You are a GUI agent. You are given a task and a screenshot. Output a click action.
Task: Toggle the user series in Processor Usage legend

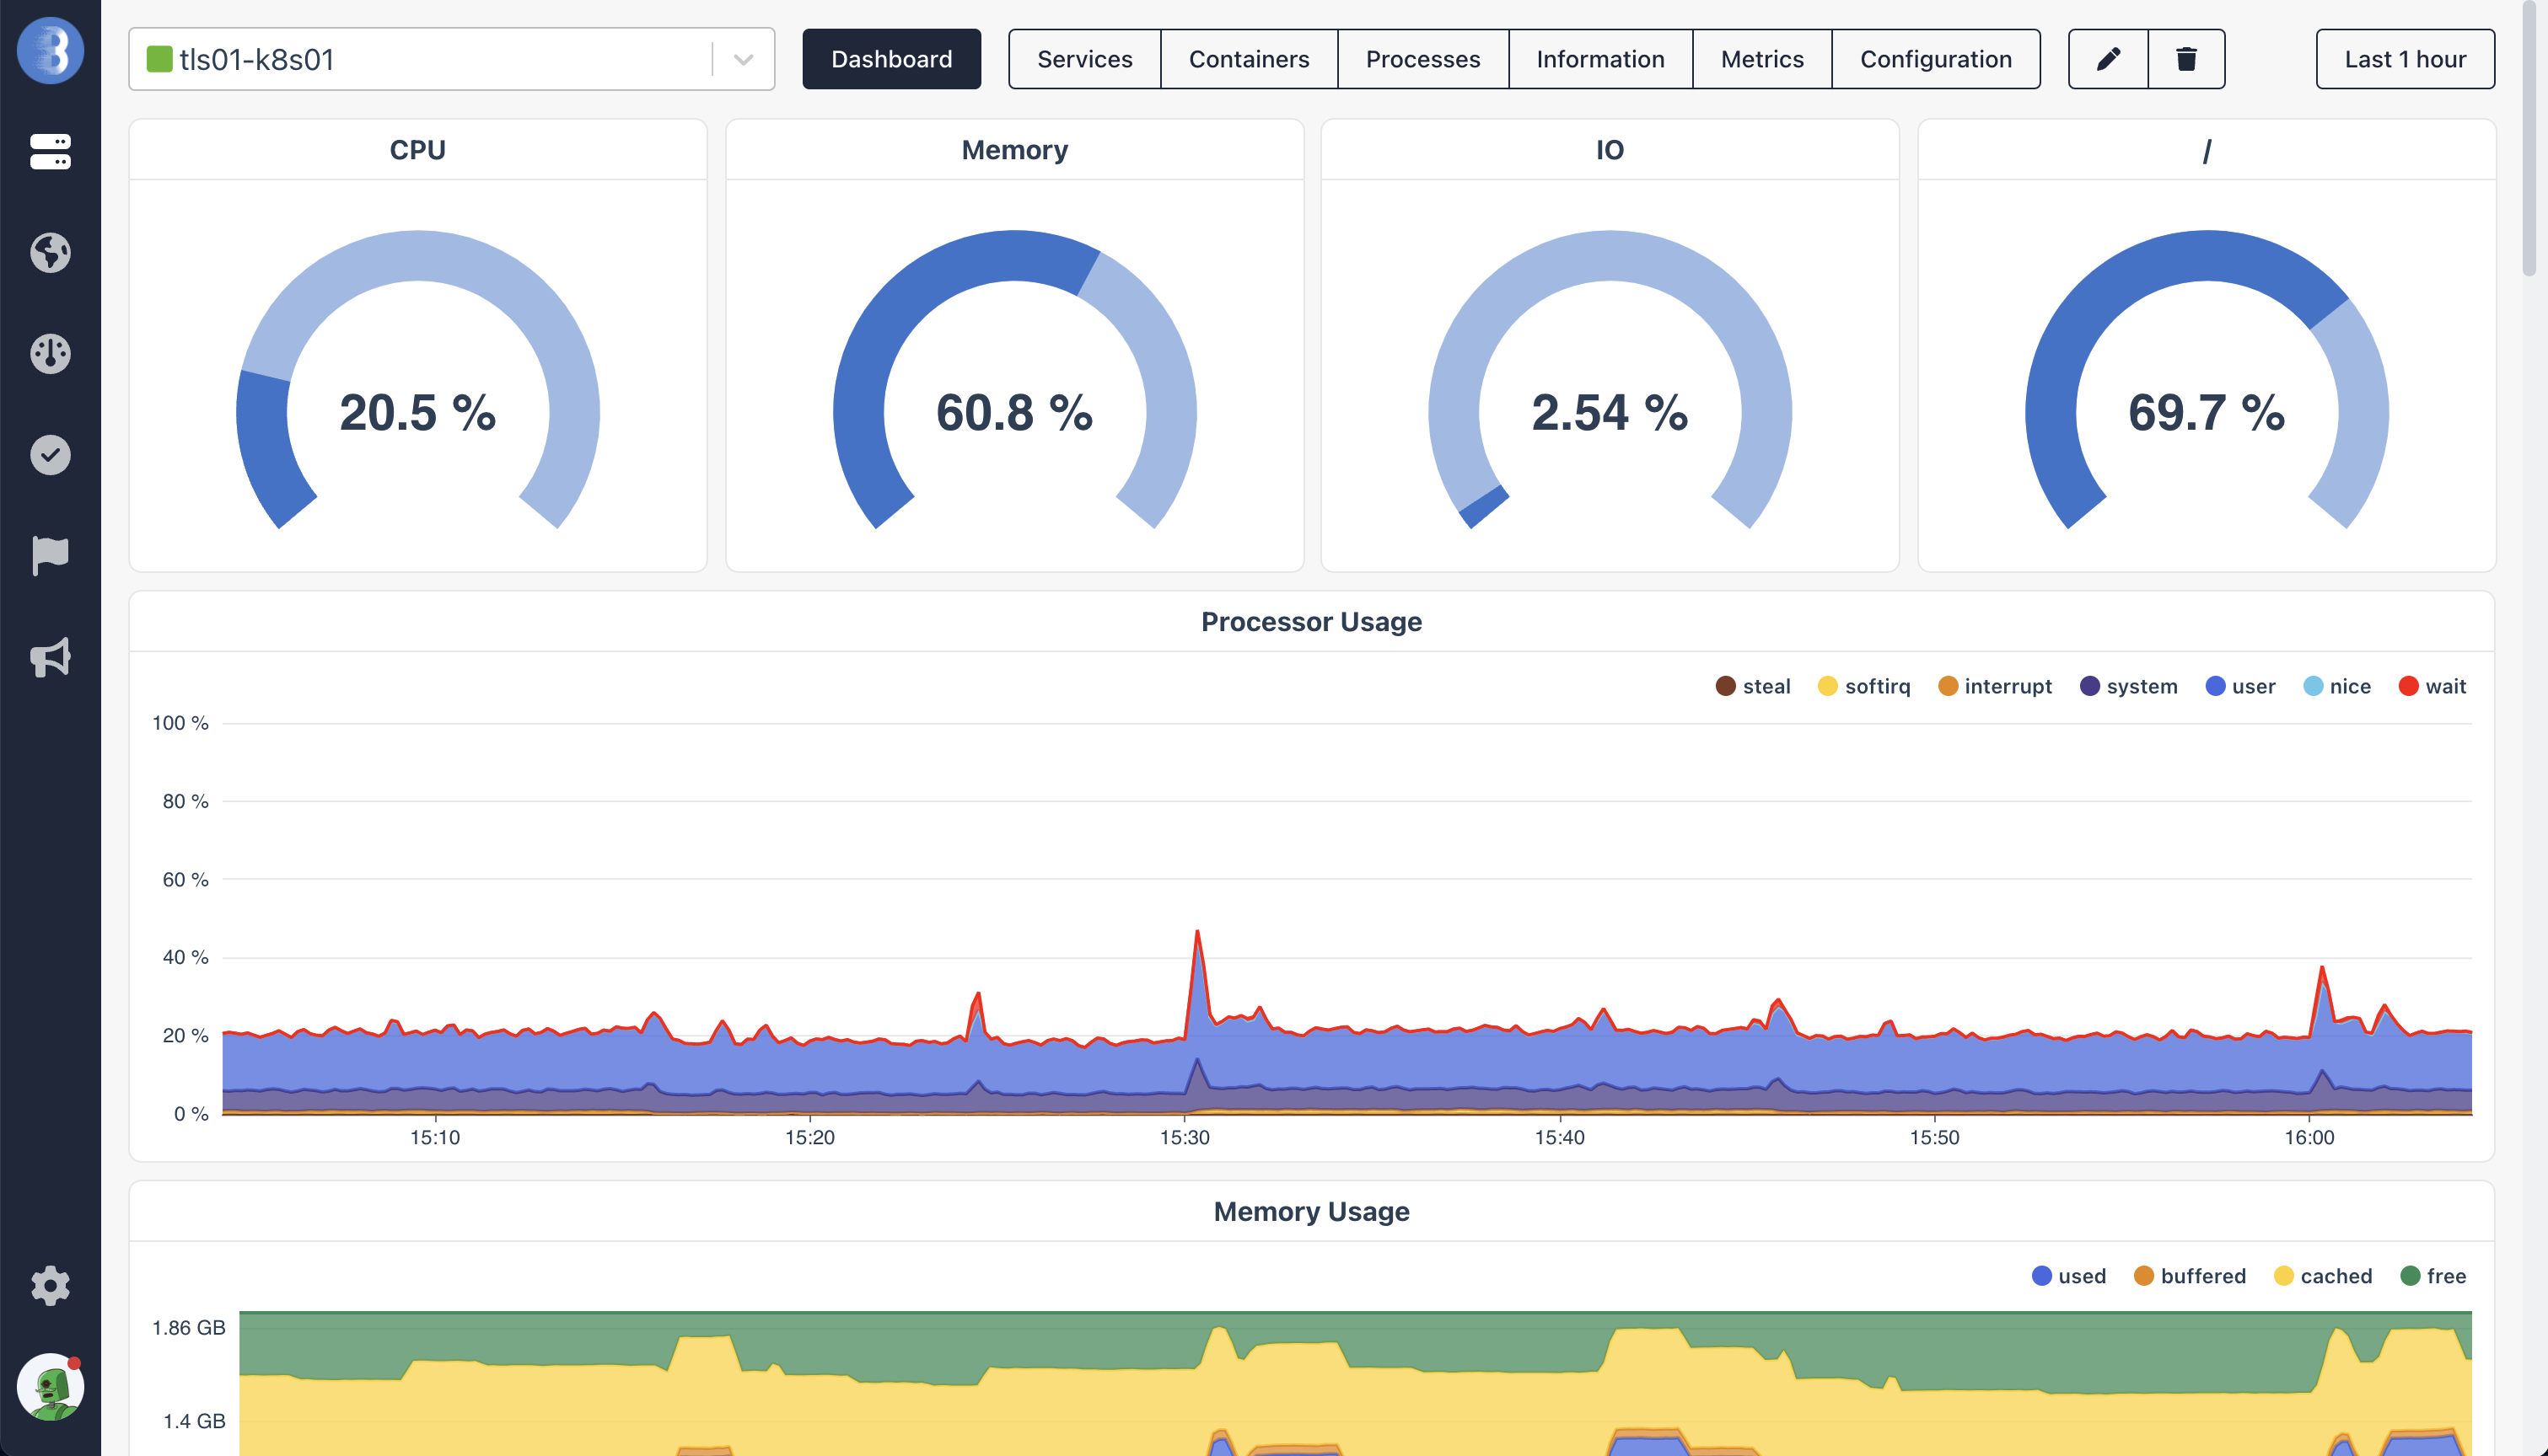2240,686
